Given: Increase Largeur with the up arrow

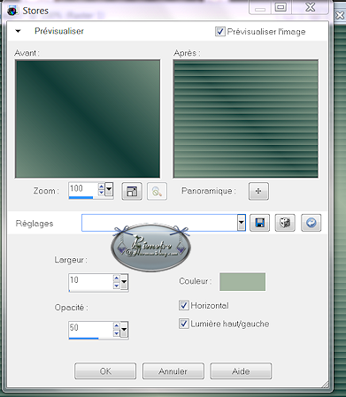Looking at the screenshot, I should (117, 279).
